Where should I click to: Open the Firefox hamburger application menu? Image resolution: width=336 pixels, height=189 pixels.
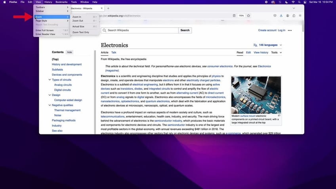300,15
